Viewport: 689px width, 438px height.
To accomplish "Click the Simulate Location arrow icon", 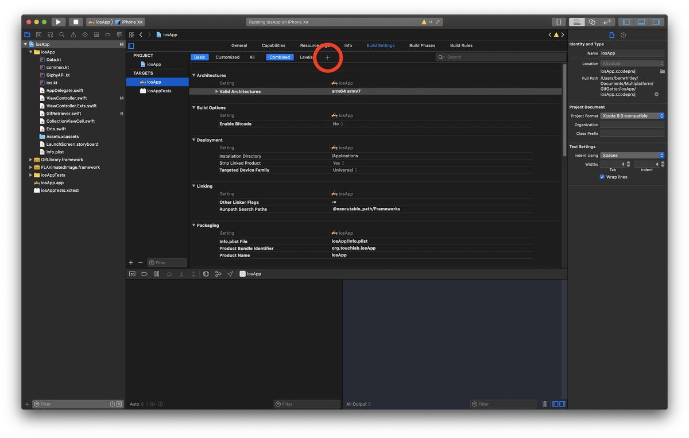I will pos(230,274).
